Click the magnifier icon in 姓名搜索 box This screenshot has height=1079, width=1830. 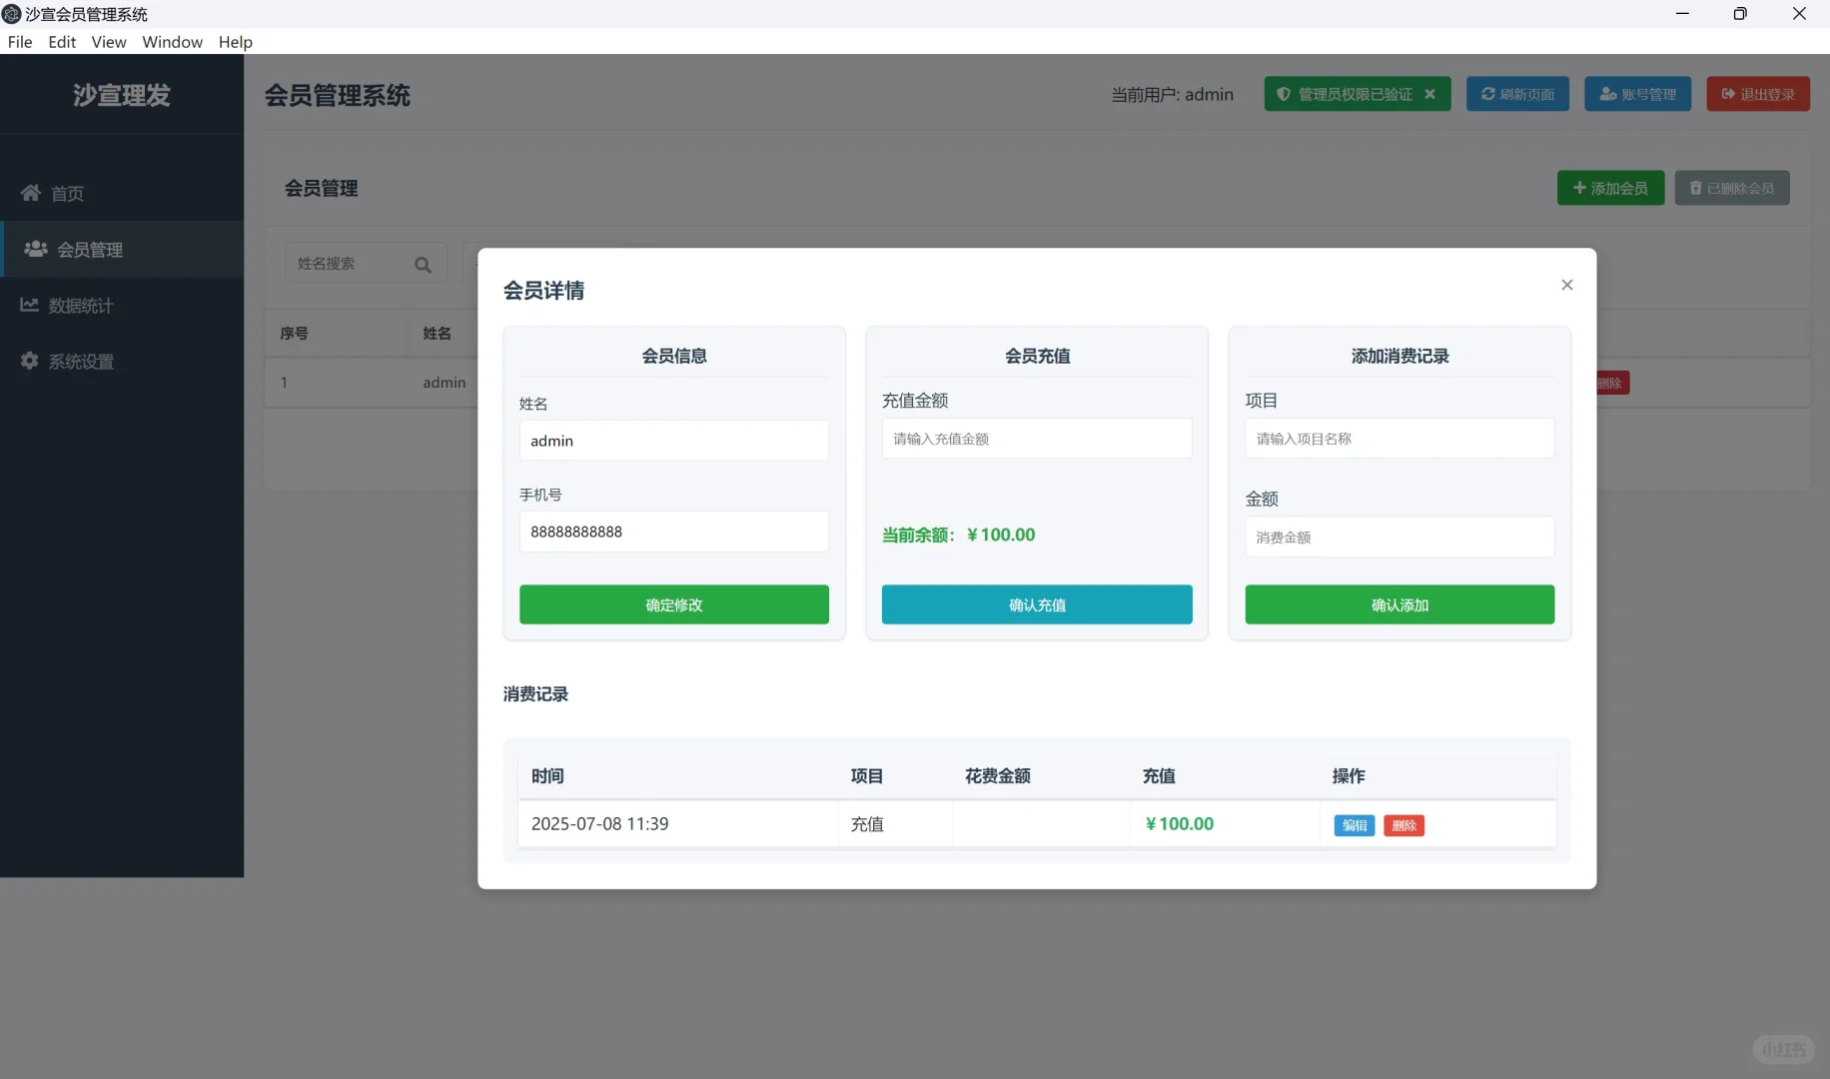coord(423,264)
